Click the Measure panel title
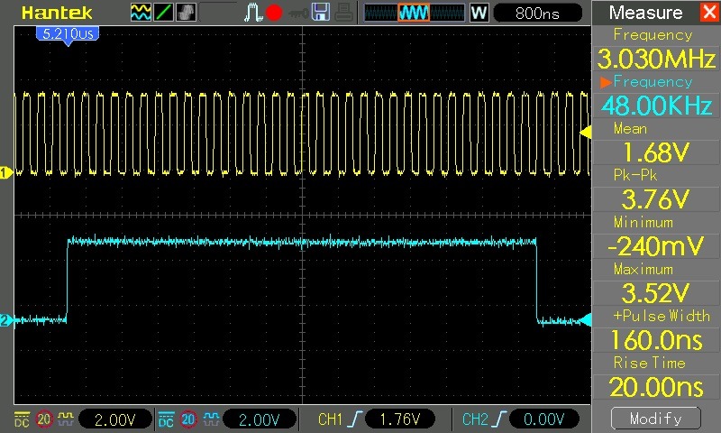The width and height of the screenshot is (721, 433). 645,13
